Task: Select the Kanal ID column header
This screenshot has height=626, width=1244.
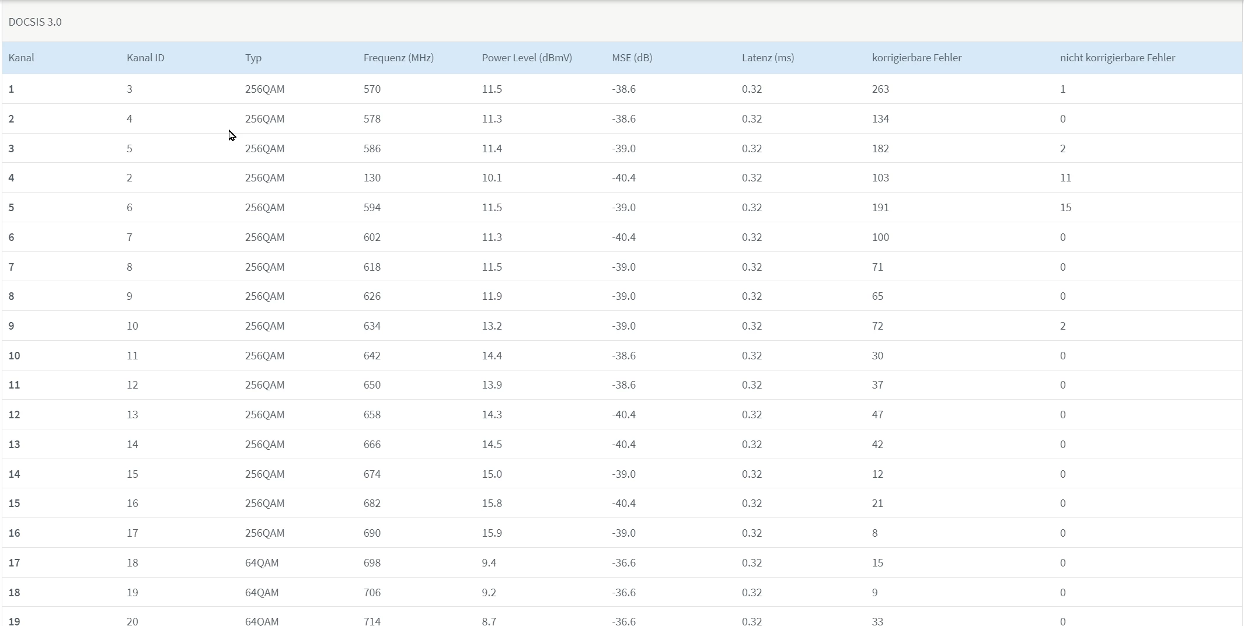Action: [x=145, y=58]
